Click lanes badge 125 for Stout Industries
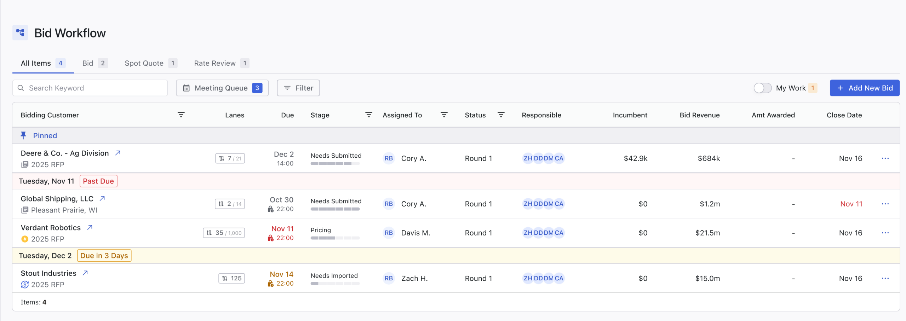Viewport: 906px width, 321px height. coord(232,279)
